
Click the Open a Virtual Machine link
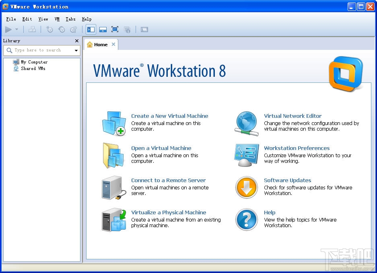click(x=161, y=148)
